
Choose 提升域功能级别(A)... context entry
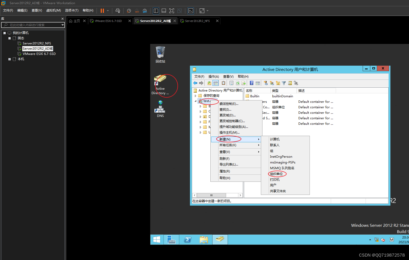pyautogui.click(x=236, y=127)
